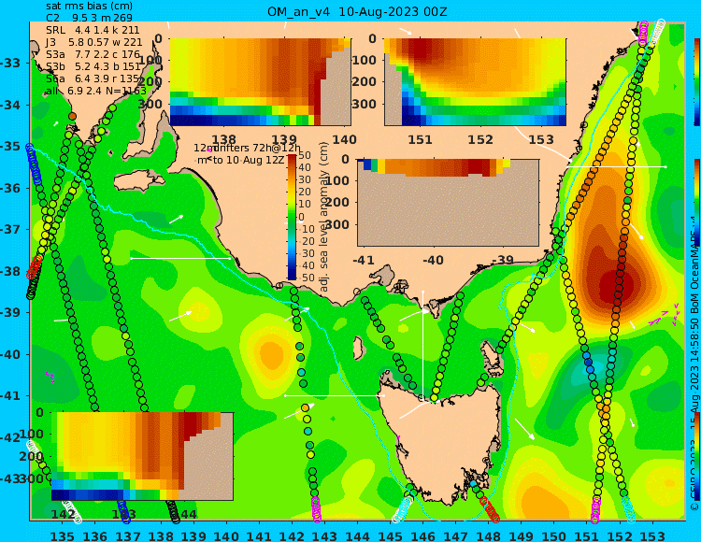Click latitude label -34
Image resolution: width=701 pixels, height=542 pixels.
click(10, 105)
